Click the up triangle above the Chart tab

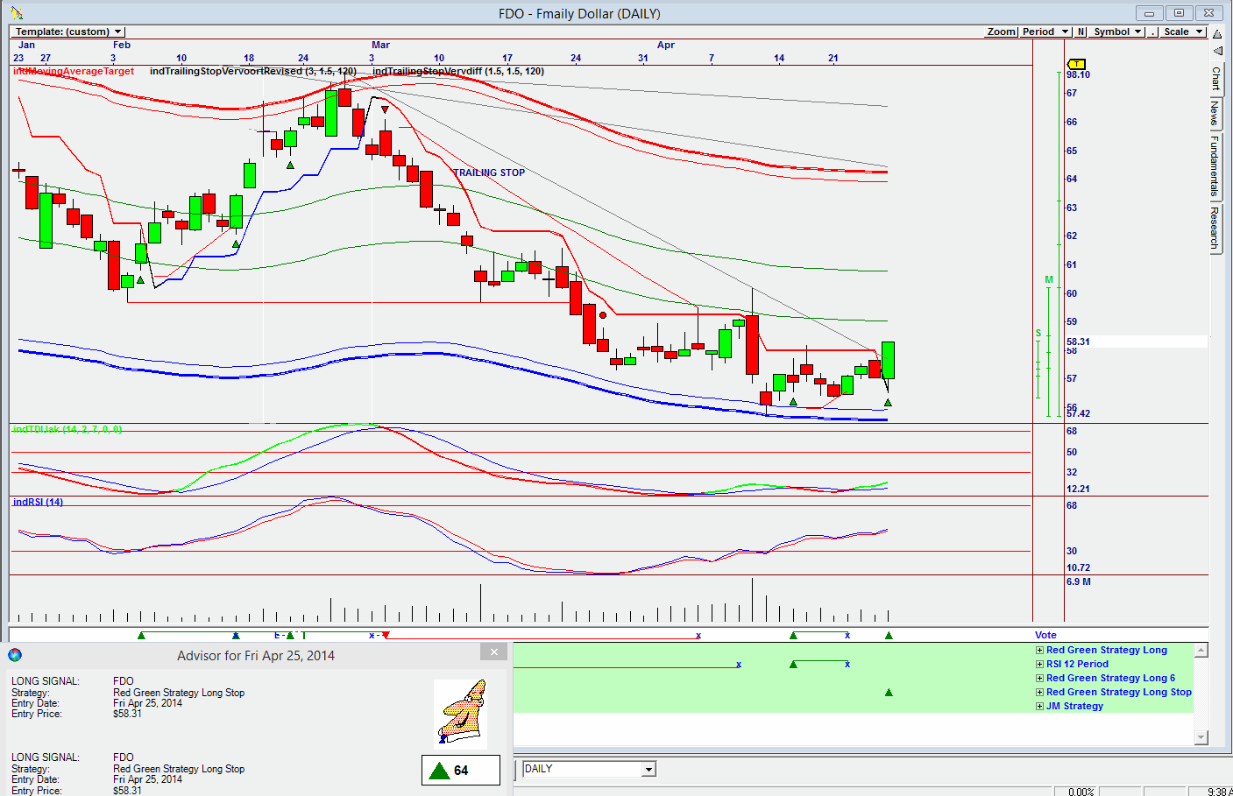[x=1216, y=33]
